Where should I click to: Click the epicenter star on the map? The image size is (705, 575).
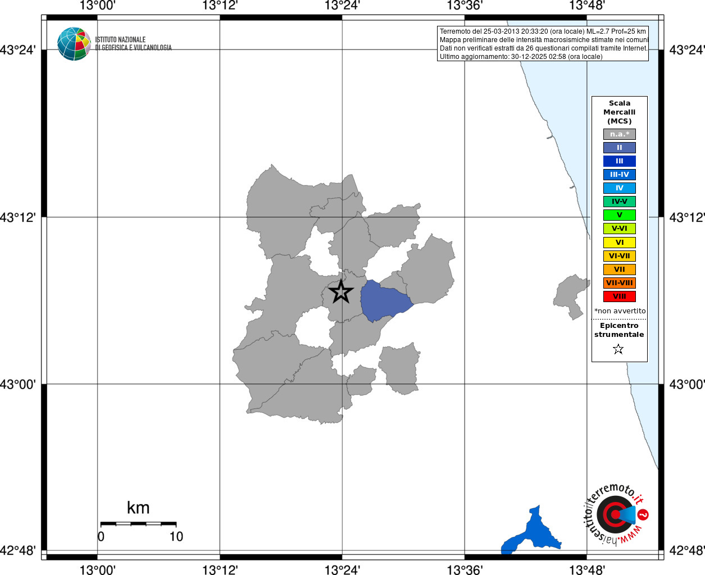341,291
